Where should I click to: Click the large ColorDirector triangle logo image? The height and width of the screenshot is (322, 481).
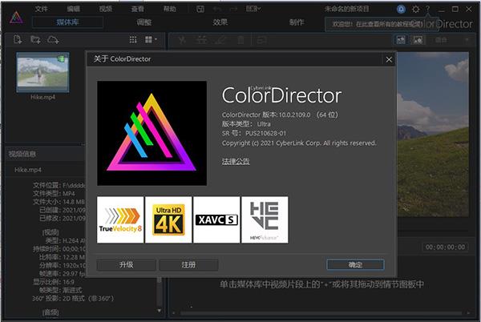(x=152, y=133)
